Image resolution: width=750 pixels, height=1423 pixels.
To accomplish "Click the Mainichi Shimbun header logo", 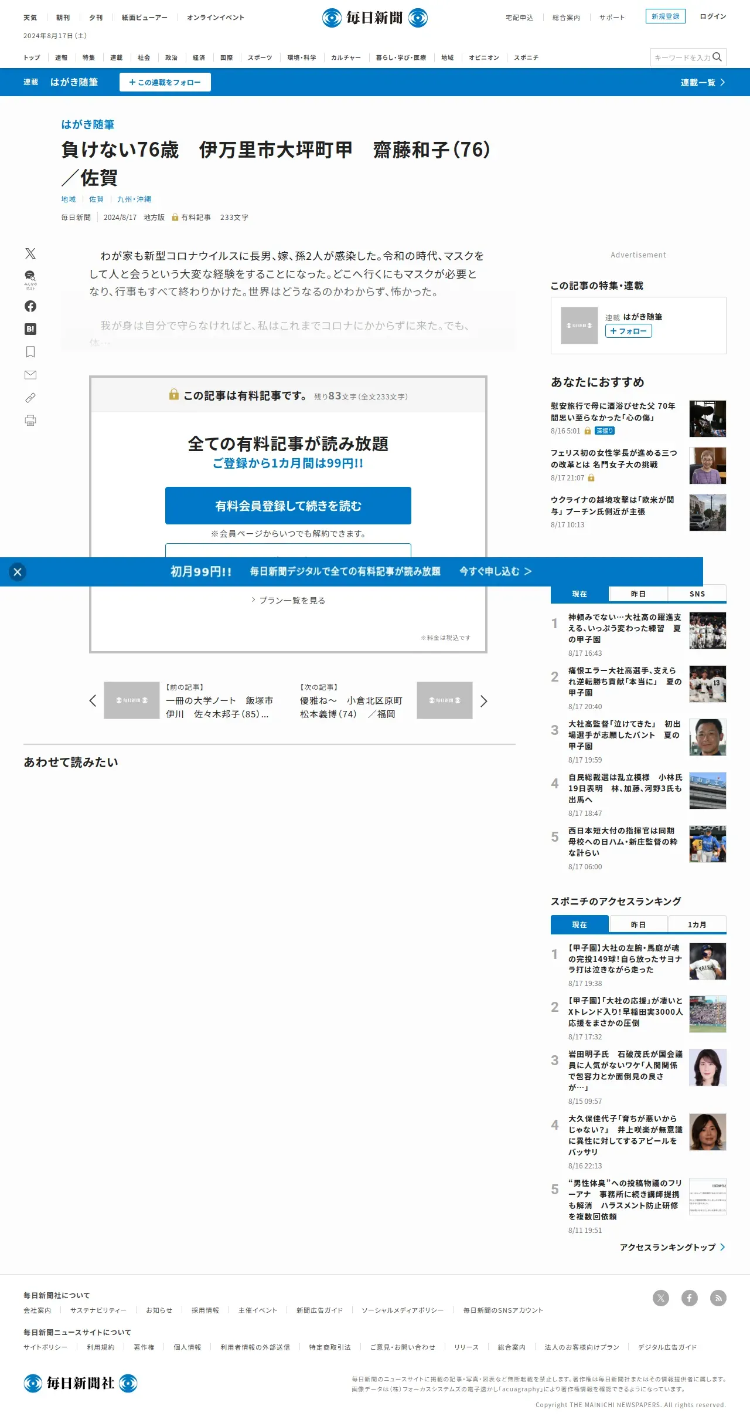I will 375,18.
